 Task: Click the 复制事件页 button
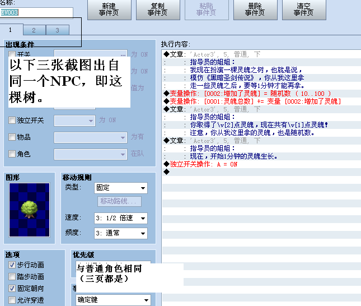(x=158, y=10)
